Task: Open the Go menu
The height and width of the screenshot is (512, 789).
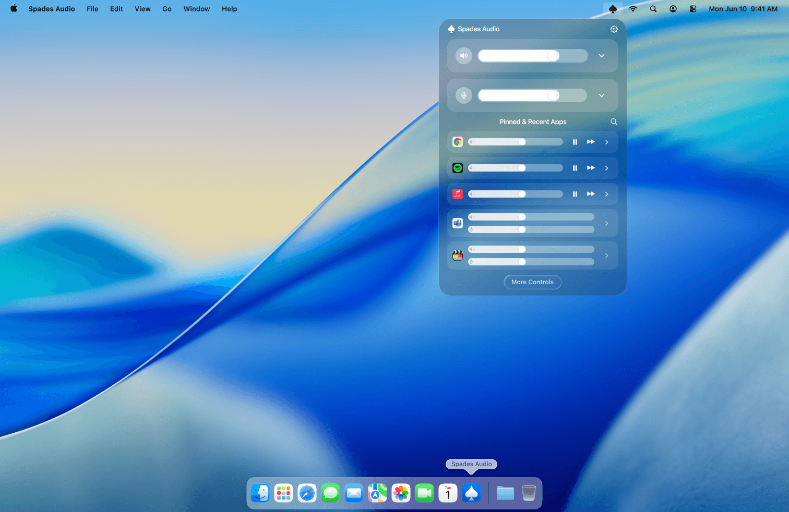Action: click(166, 9)
